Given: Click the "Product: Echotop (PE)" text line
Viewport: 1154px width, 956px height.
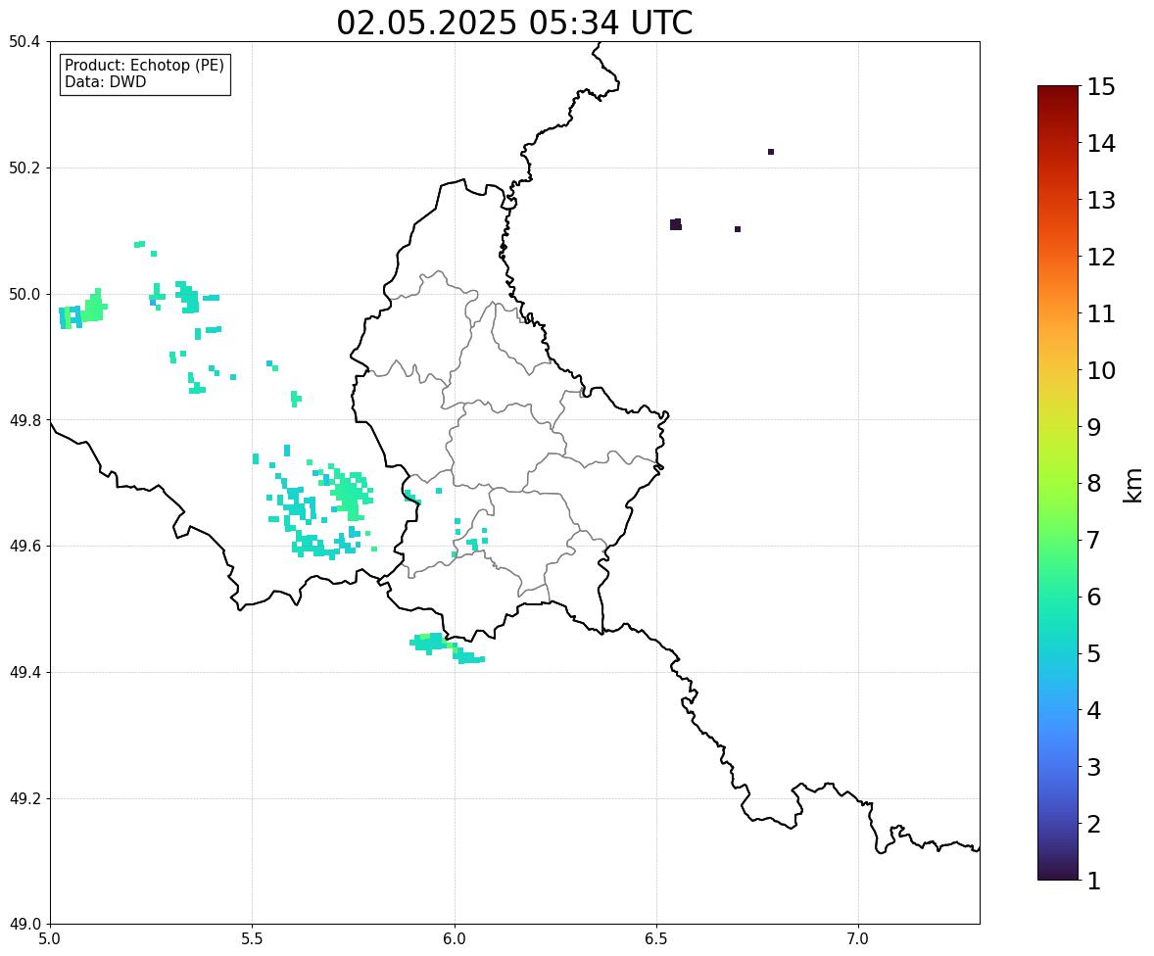Looking at the screenshot, I should [x=144, y=66].
